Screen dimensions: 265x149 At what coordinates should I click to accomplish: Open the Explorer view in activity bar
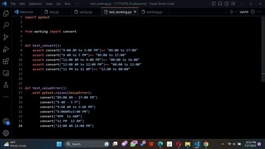click(6, 13)
